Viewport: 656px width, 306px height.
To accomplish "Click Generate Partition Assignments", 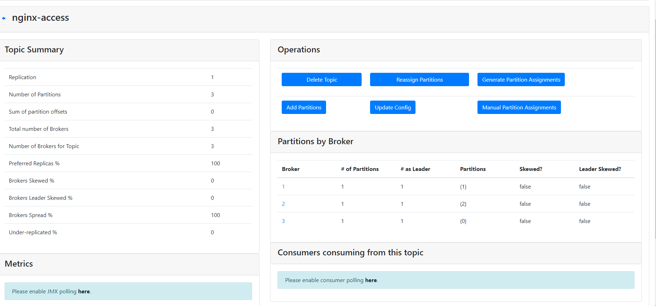I will point(521,80).
